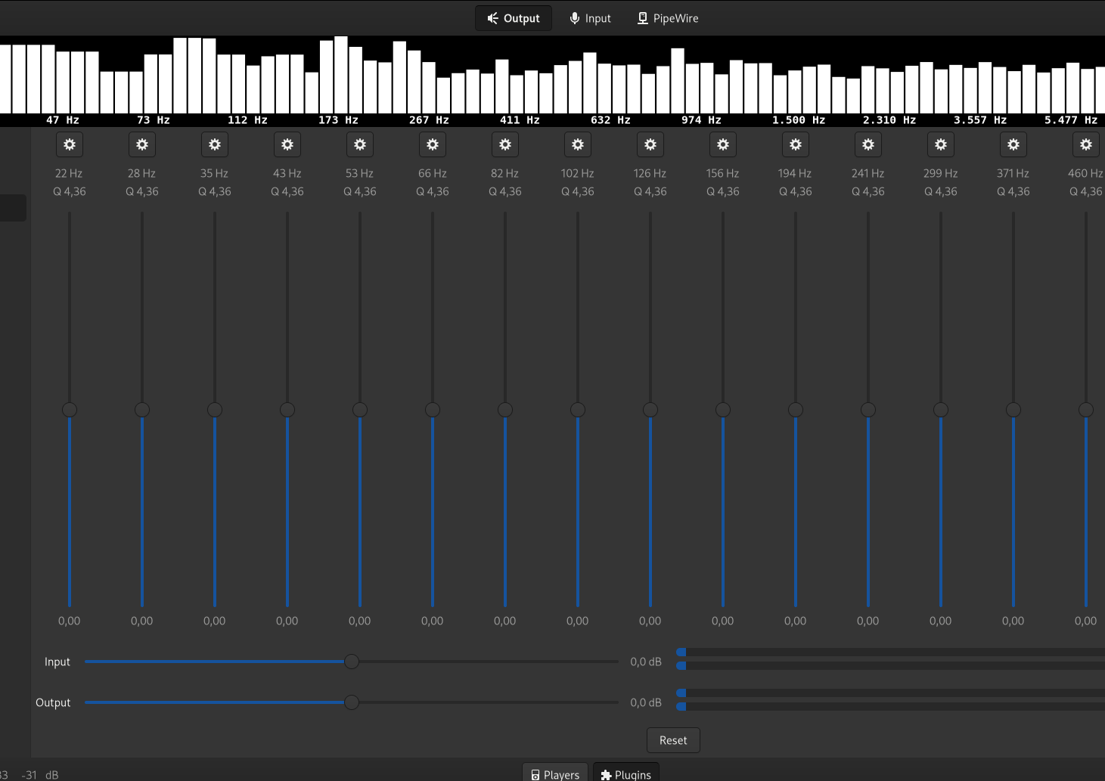The height and width of the screenshot is (781, 1105).
Task: Click the 28 Hz band gain slider knob
Action: point(142,410)
